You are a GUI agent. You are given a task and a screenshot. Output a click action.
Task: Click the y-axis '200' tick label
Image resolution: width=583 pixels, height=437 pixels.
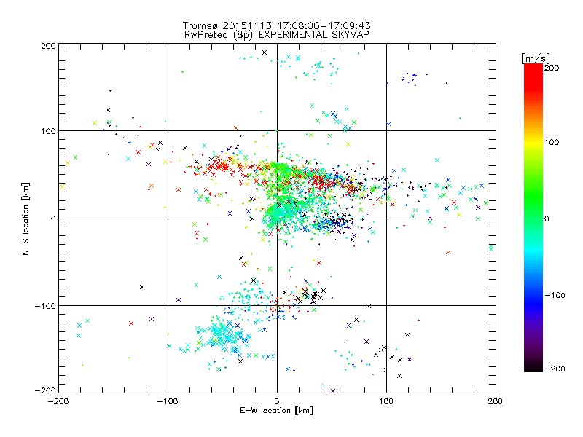click(x=48, y=46)
